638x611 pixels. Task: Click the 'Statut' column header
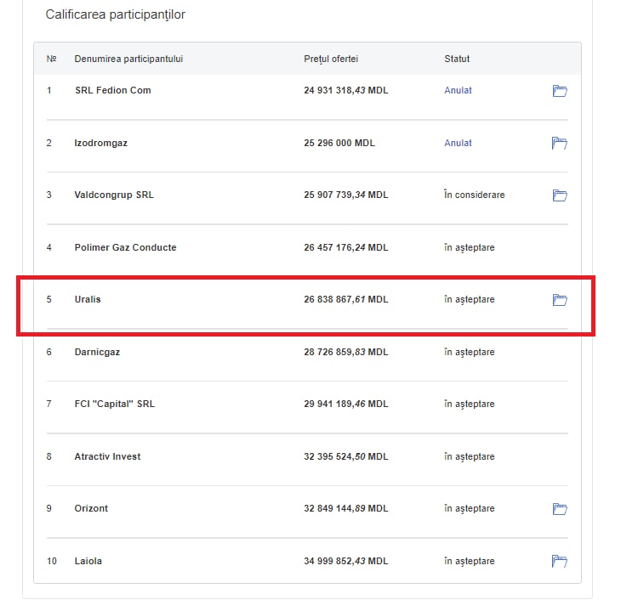[x=457, y=59]
